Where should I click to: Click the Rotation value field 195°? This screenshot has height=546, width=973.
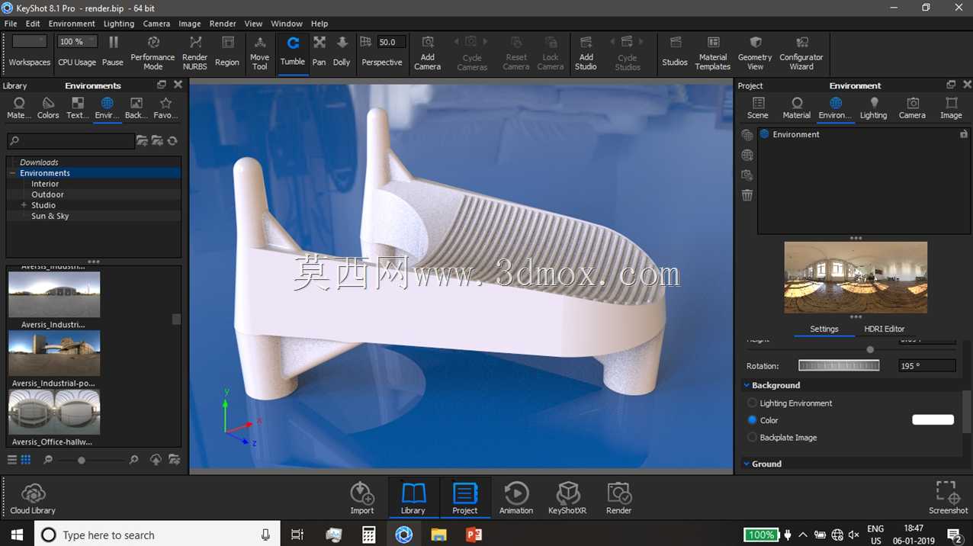927,365
